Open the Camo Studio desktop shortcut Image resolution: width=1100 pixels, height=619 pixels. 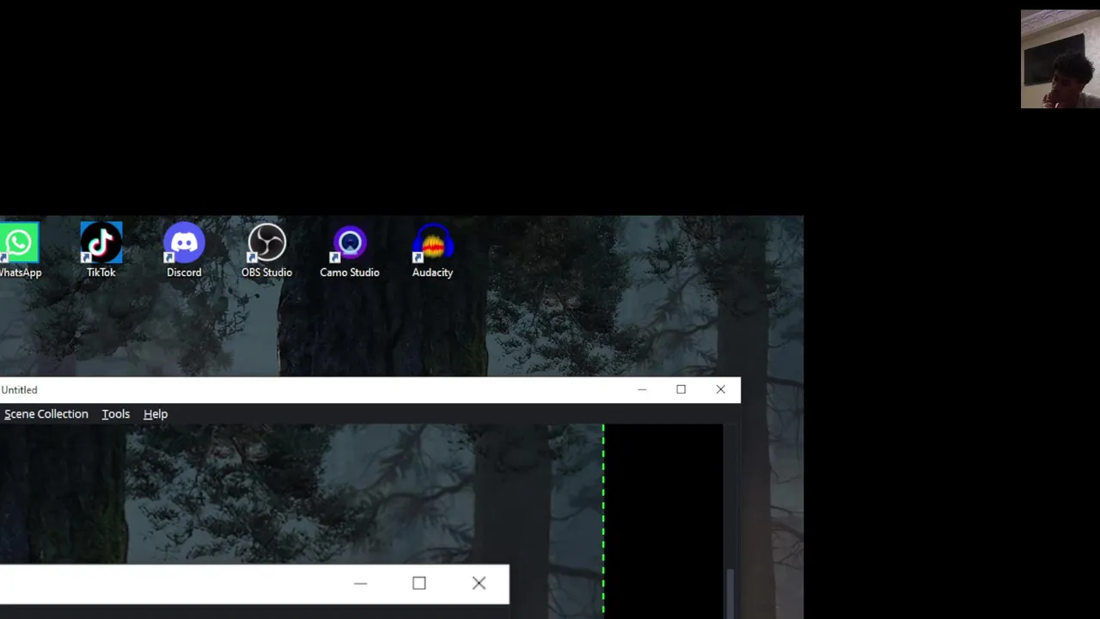point(350,250)
